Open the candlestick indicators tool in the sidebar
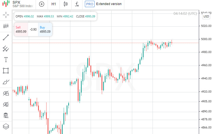This screenshot has width=216, height=134. tap(6, 26)
